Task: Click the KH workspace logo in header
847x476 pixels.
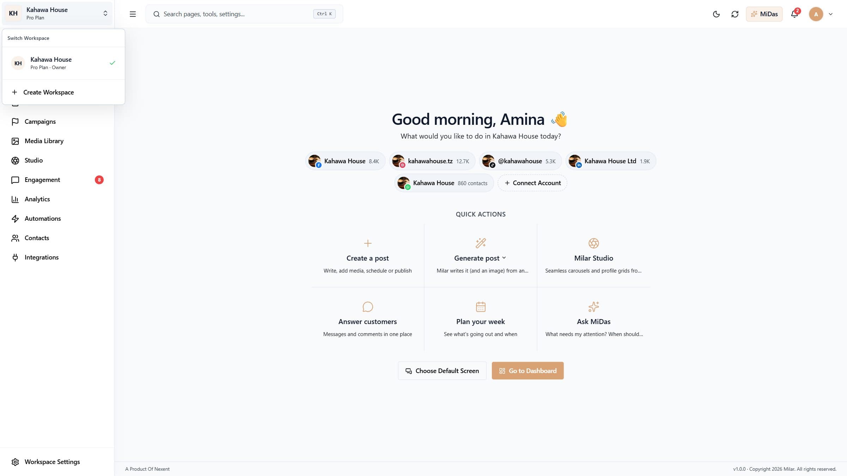Action: click(13, 13)
